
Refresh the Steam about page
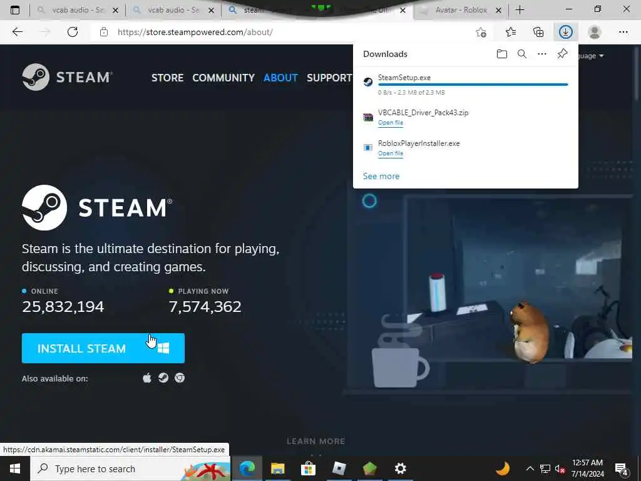pos(73,32)
